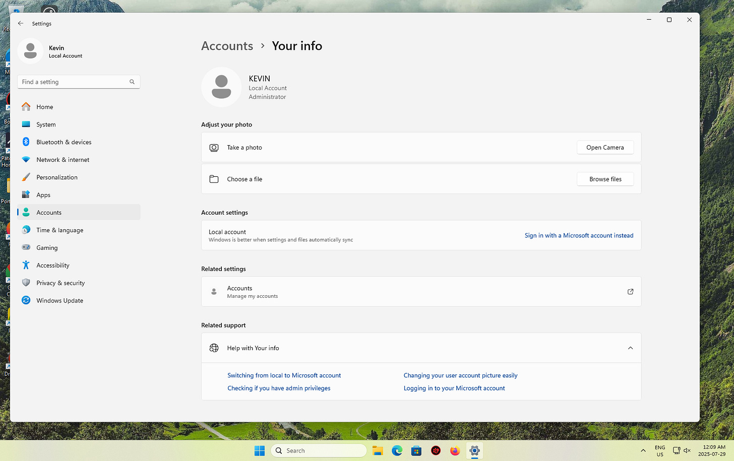This screenshot has height=461, width=734.
Task: Open Checking if you have admin privileges
Action: coord(279,388)
